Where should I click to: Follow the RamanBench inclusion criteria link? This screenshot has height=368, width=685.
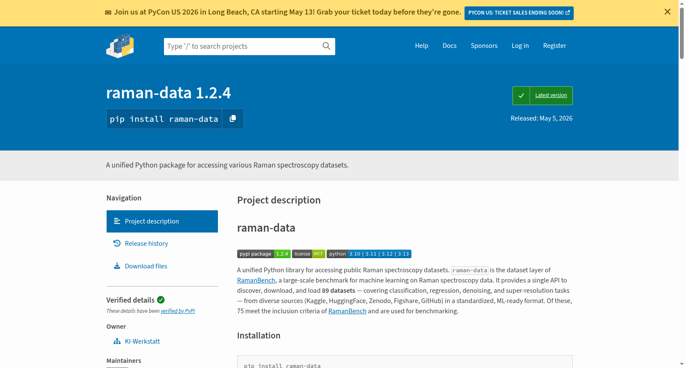coord(347,311)
